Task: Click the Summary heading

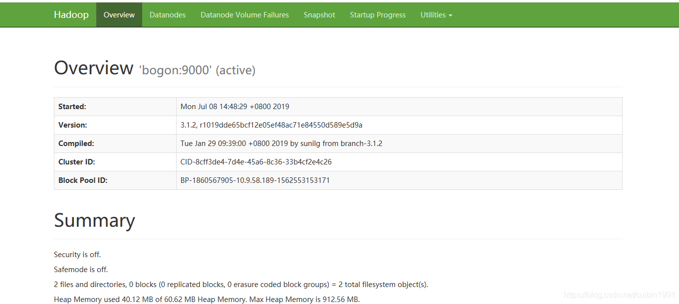Action: [x=94, y=220]
